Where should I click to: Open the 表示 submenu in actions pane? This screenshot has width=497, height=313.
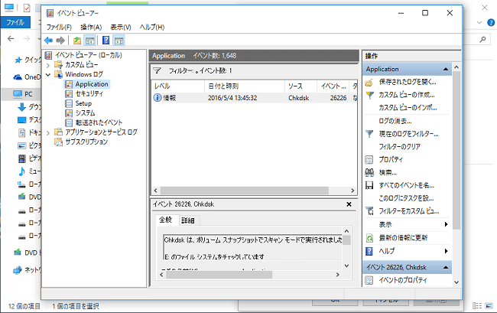click(408, 224)
